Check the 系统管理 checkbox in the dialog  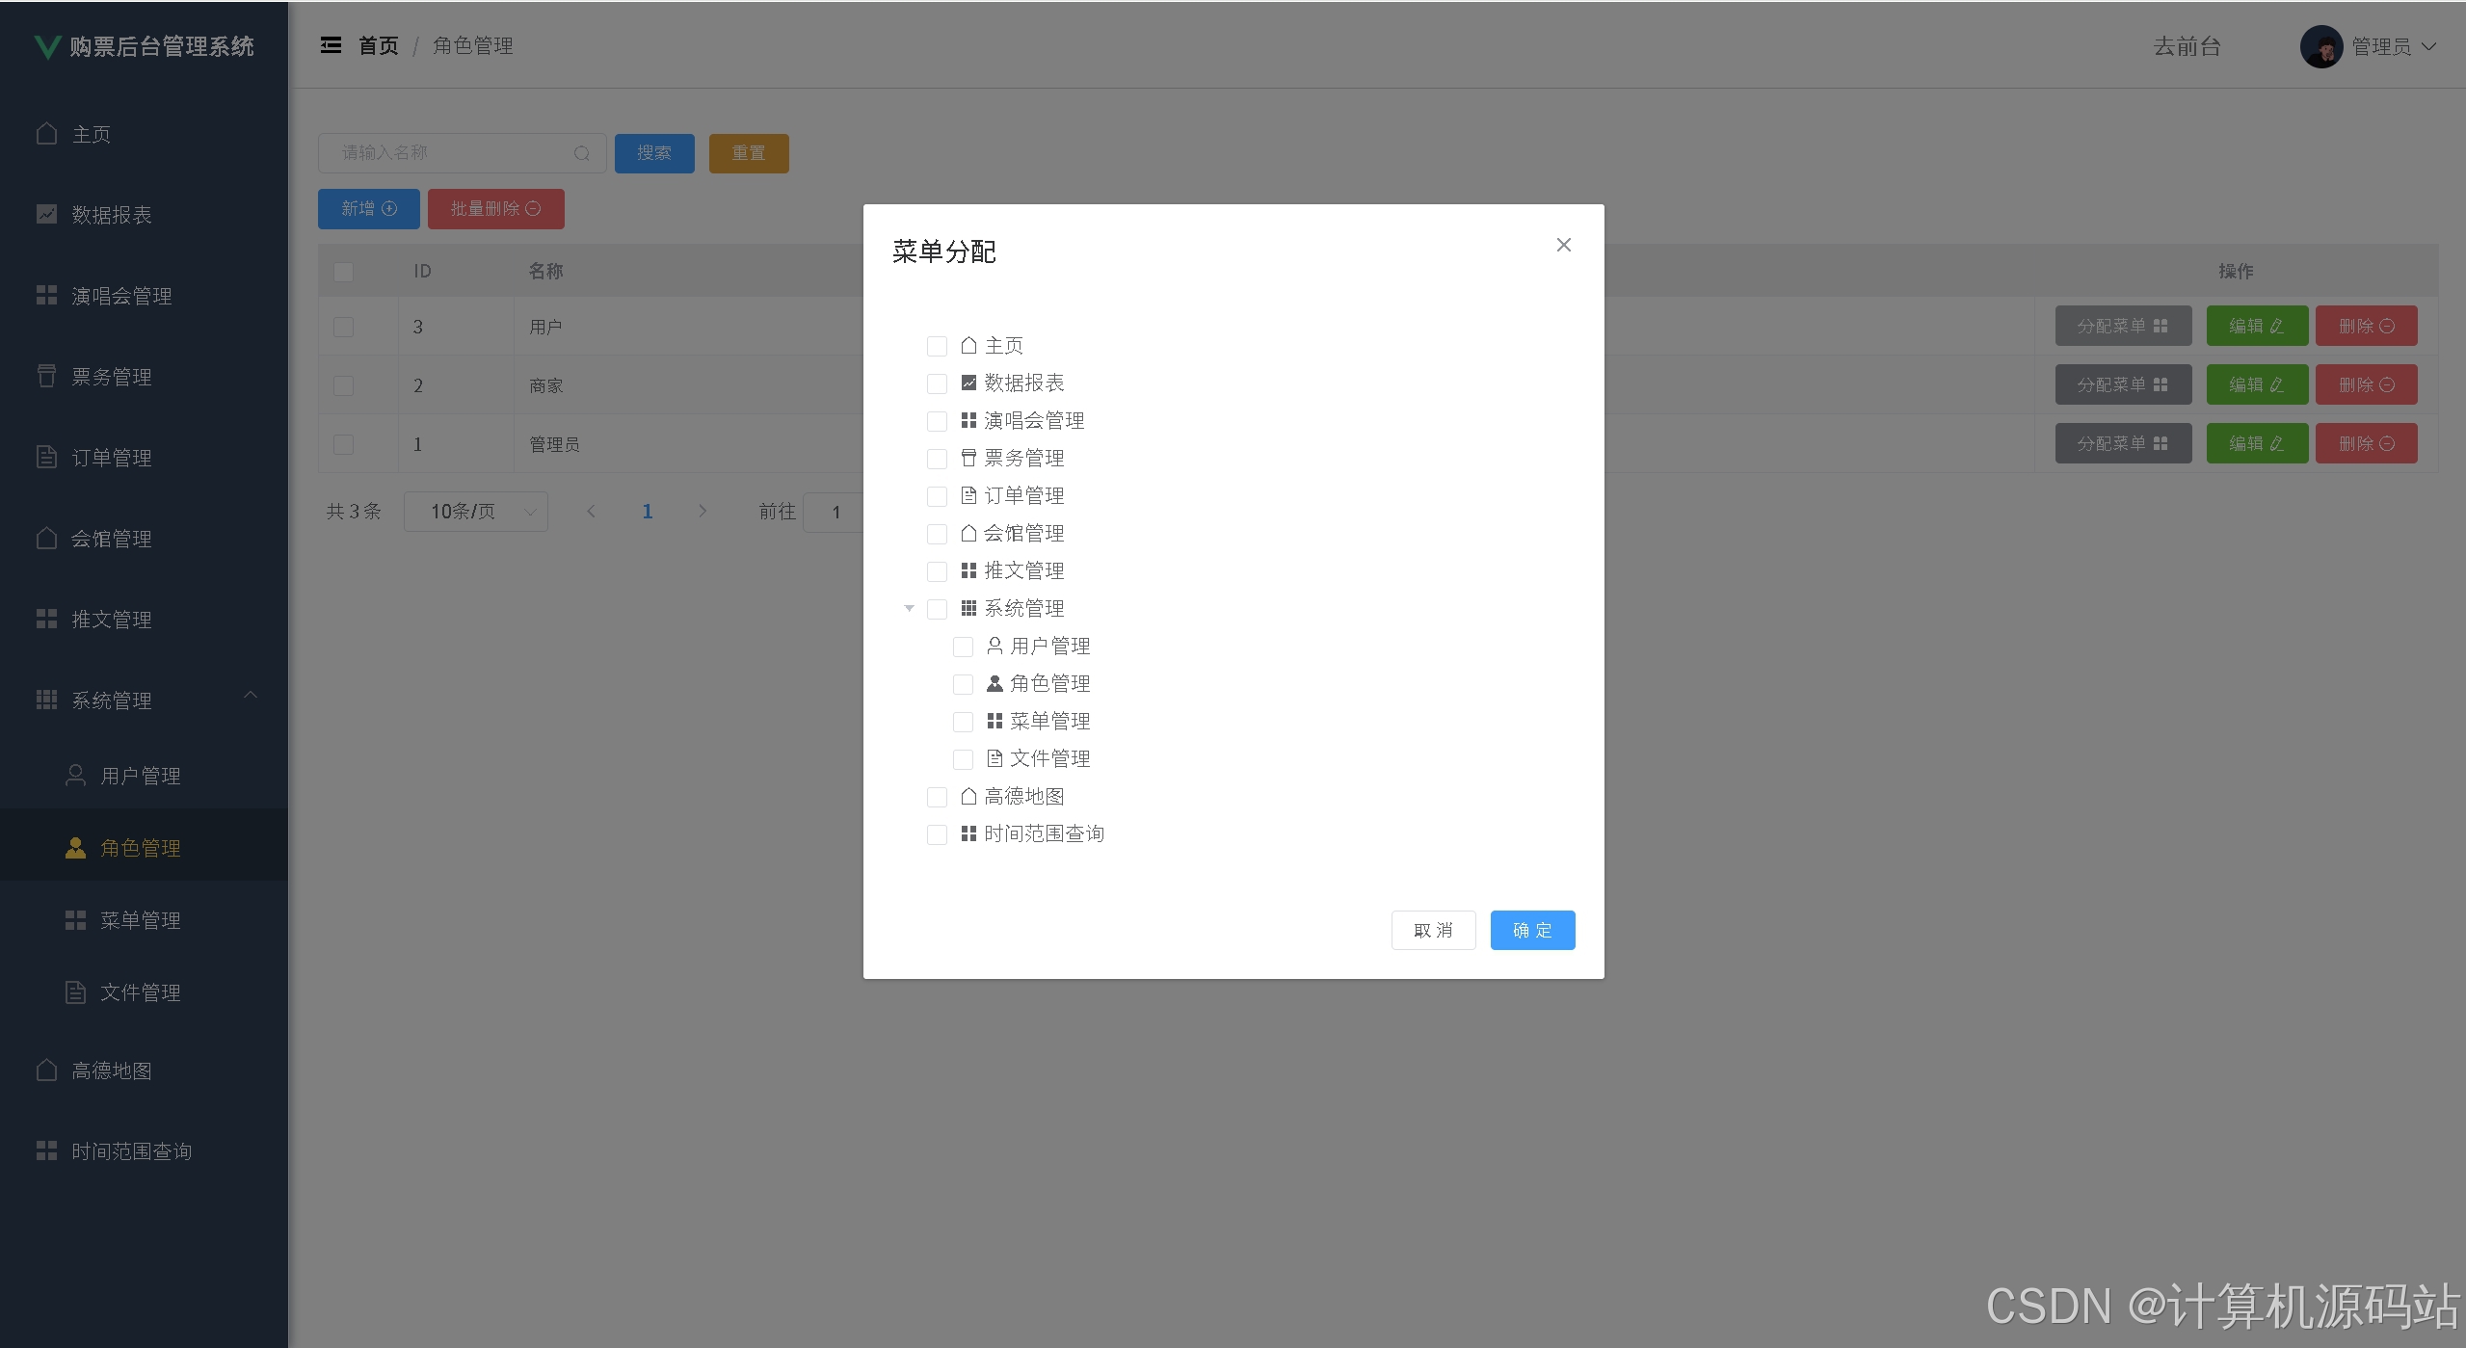(937, 609)
